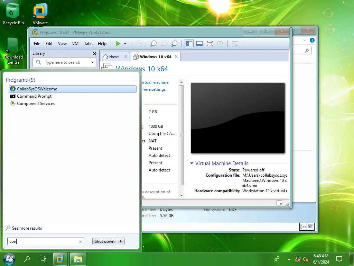Image resolution: width=354 pixels, height=266 pixels.
Task: Open the power options dropdown arrow
Action: [x=125, y=44]
